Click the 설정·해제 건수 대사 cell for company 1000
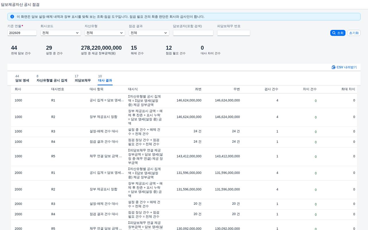 point(104,131)
